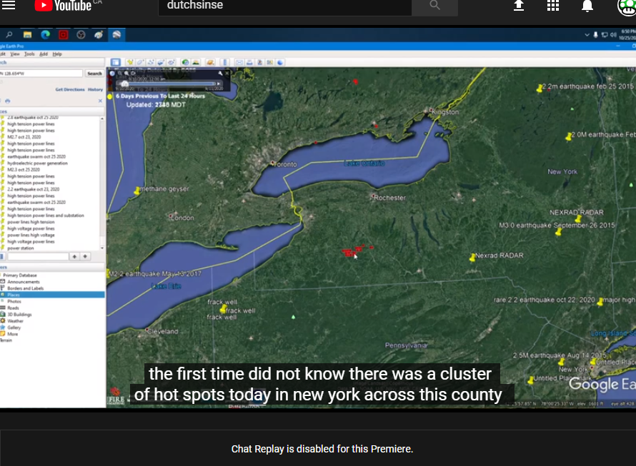Screen dimensions: 636x466
Task: Close the search results with X
Action: pos(100,101)
